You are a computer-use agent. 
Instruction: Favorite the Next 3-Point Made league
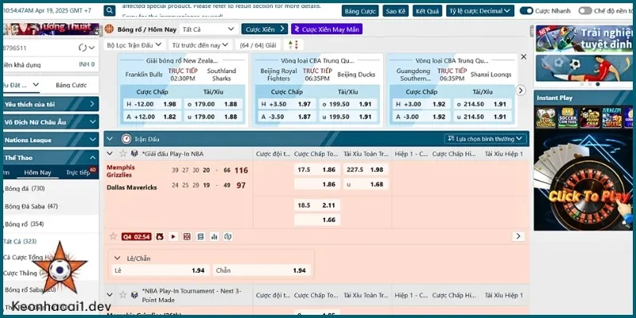coord(123,295)
